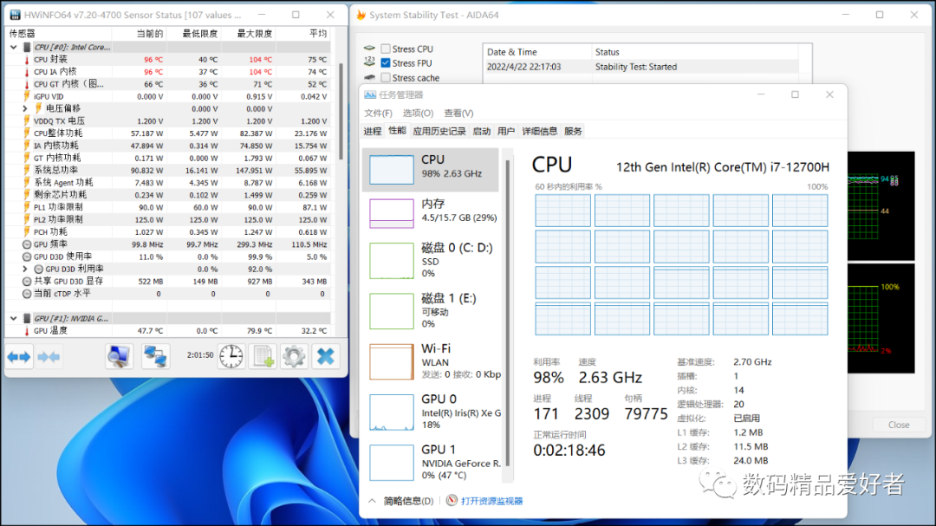Click the thermometer icon beside GPU 温度
The width and height of the screenshot is (936, 526).
coord(26,331)
